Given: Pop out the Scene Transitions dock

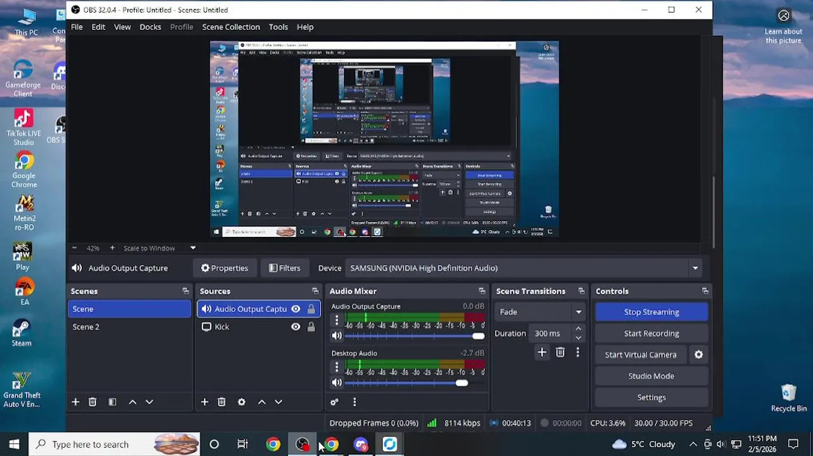Looking at the screenshot, I should click(x=581, y=291).
